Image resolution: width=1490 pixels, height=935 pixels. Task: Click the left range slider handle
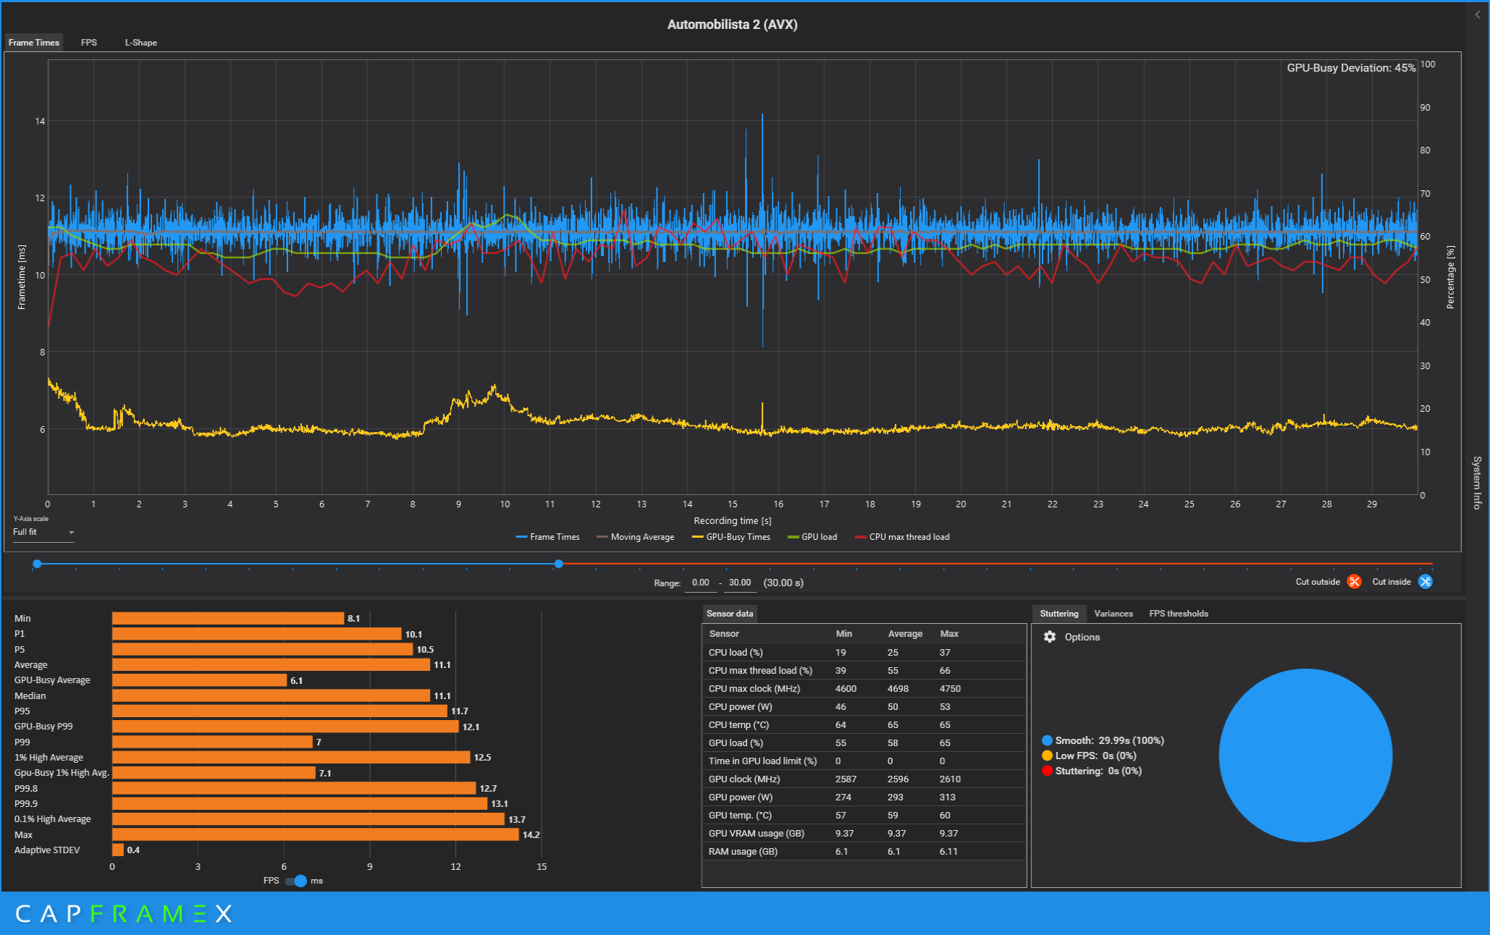point(37,564)
